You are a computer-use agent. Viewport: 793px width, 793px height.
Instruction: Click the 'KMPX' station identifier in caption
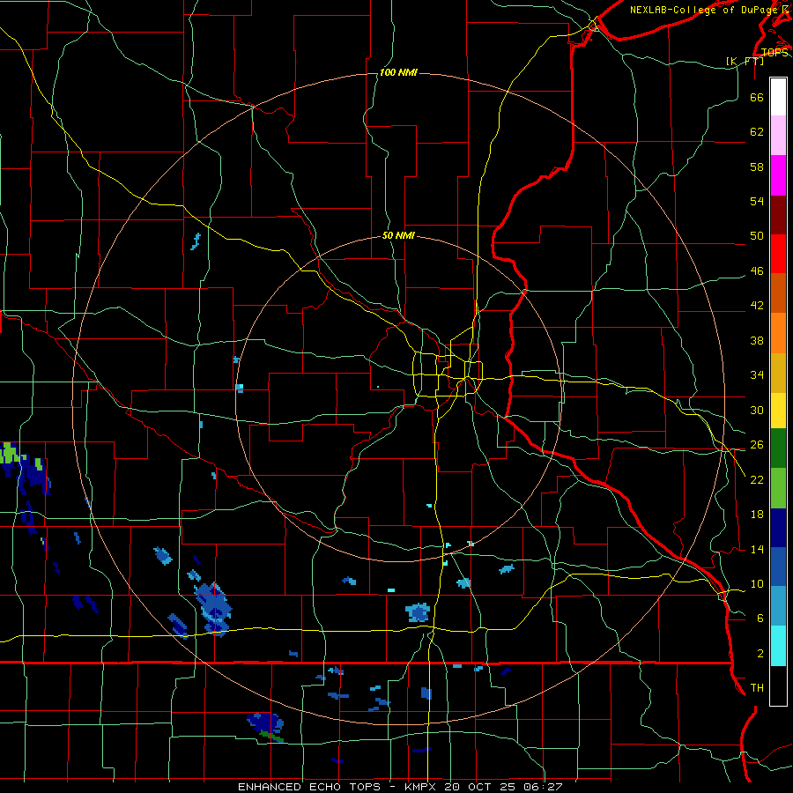pyautogui.click(x=422, y=787)
